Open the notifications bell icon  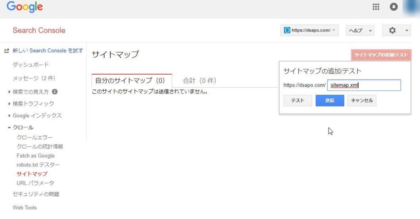click(x=393, y=7)
